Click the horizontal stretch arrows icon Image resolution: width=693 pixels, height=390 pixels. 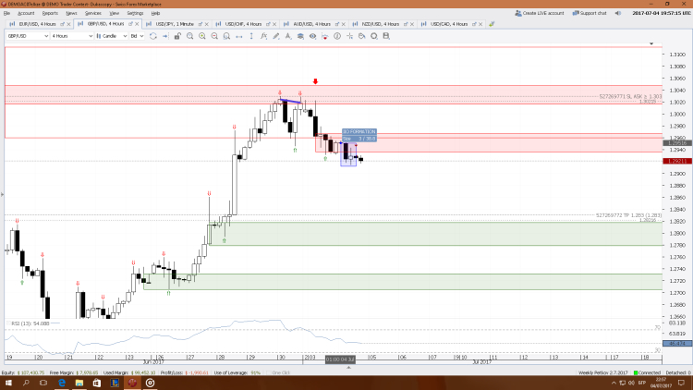pyautogui.click(x=239, y=36)
